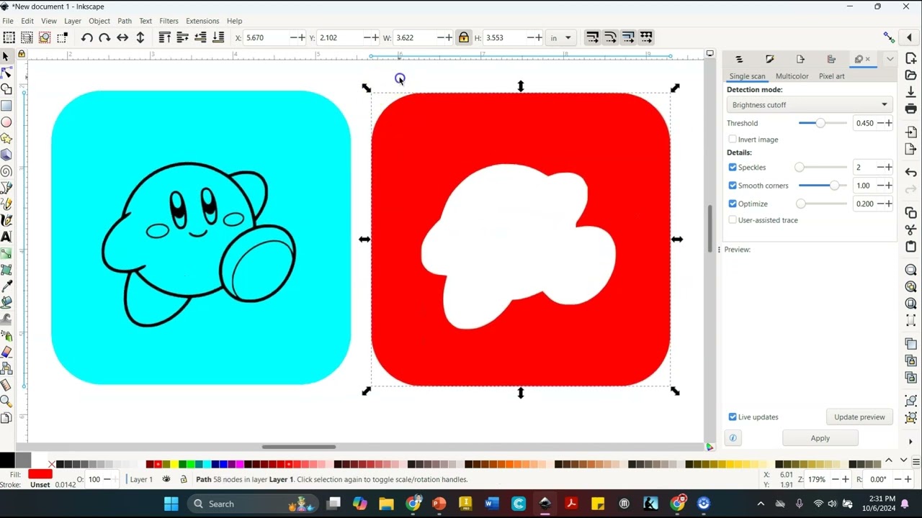Select the Dropper color picker tool

[6, 286]
